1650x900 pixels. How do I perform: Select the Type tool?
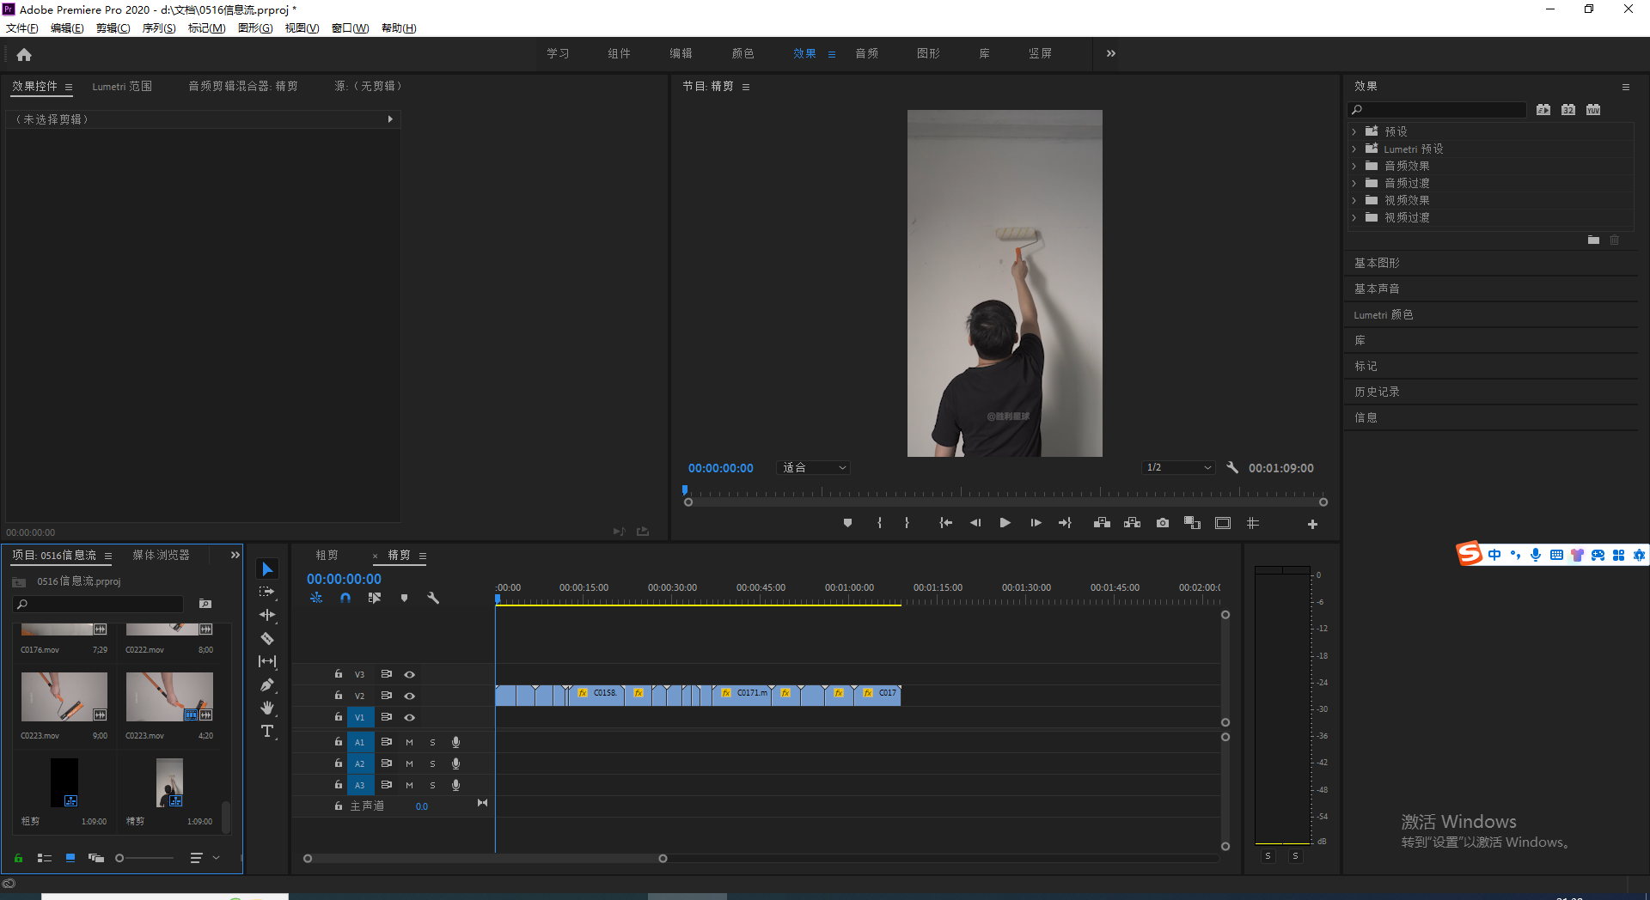[267, 731]
